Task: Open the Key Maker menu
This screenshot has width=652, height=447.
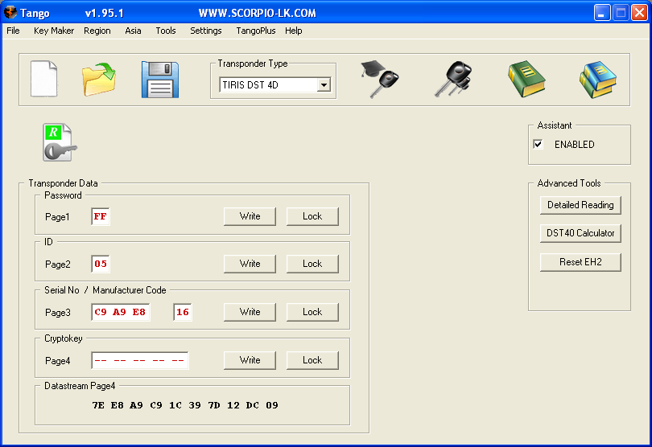Action: tap(54, 31)
